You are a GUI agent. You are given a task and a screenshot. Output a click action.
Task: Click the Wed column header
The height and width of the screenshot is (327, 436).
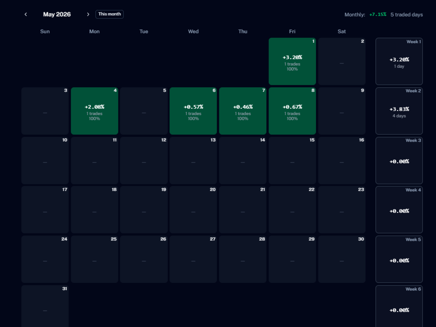[x=193, y=31]
